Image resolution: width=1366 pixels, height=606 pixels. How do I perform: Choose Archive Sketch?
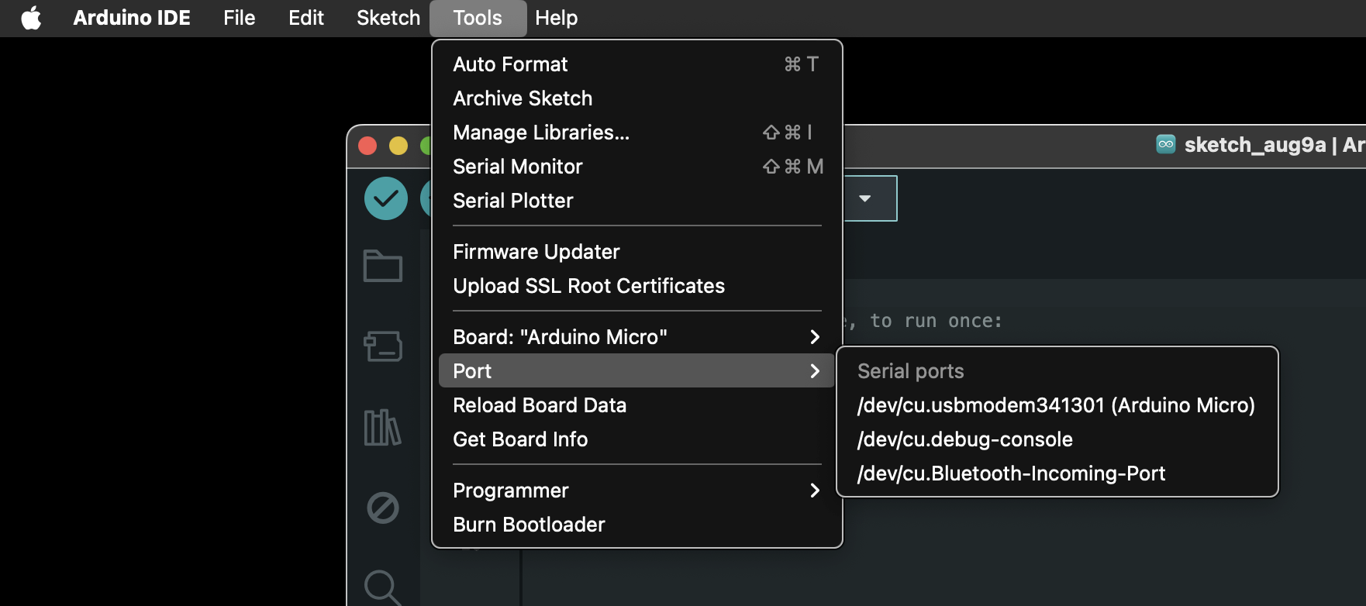636,98
